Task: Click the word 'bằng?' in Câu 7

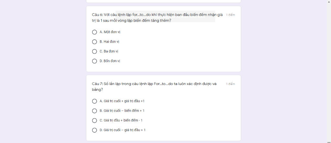Action: 97,90
